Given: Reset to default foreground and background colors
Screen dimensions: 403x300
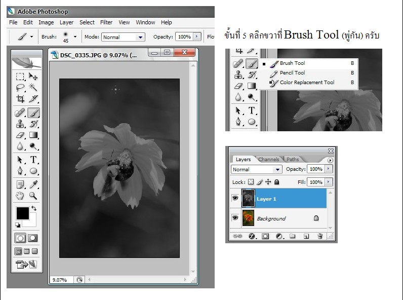Looking at the screenshot, I should pos(18,225).
